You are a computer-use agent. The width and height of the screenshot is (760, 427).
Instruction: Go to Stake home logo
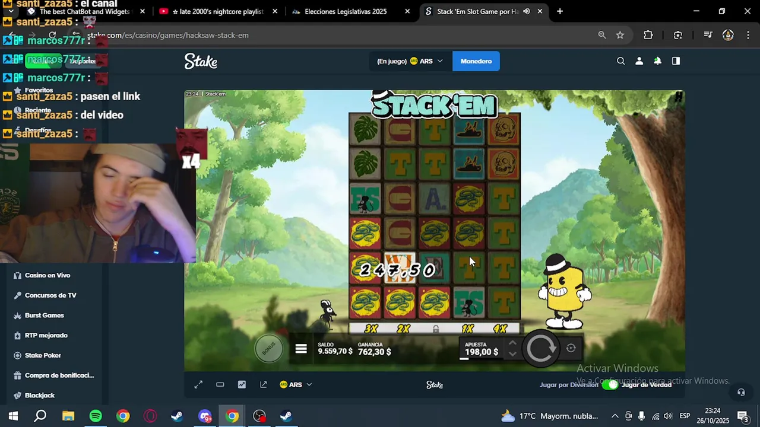(201, 61)
